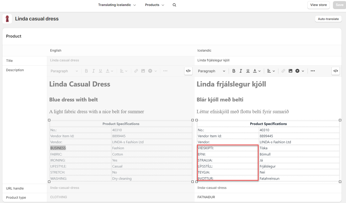Insert link in Icelandic description editor
The width and height of the screenshot is (346, 203).
(x=283, y=71)
